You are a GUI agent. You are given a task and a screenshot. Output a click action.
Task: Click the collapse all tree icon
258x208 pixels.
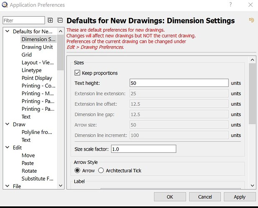pyautogui.click(x=60, y=20)
